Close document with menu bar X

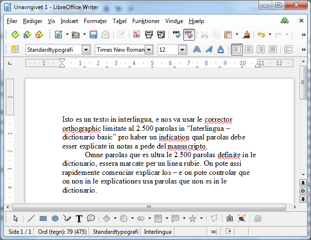click(x=301, y=21)
